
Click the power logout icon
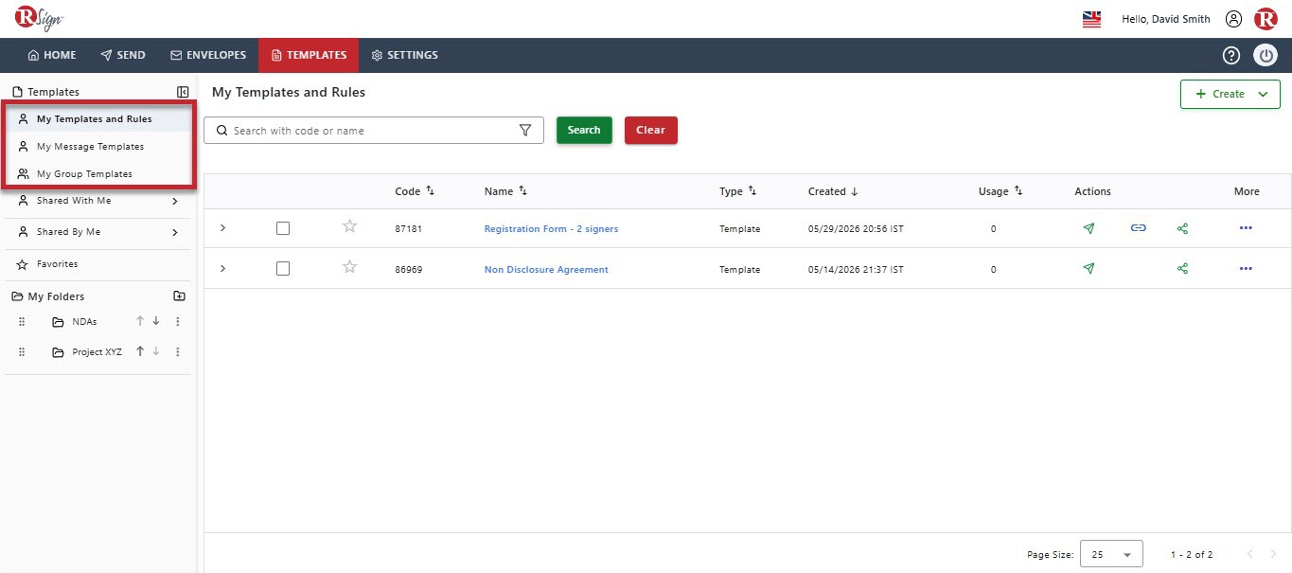click(x=1265, y=55)
